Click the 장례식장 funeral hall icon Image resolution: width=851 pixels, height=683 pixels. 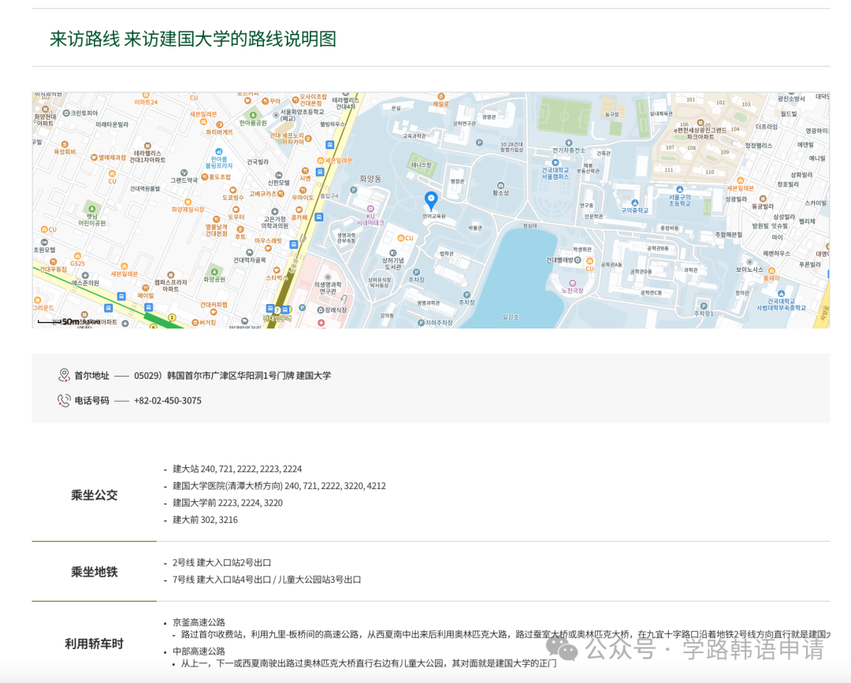pos(321,310)
